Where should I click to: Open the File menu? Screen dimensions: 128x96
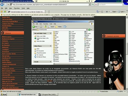pyautogui.click(x=2, y=8)
